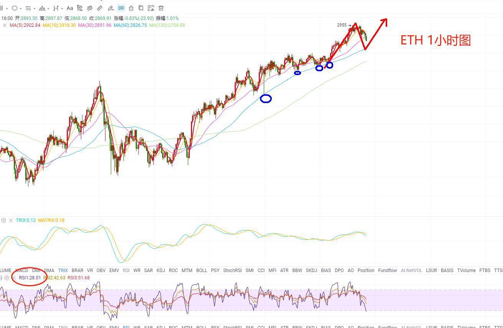Click the MA(5) legend value label
Image resolution: width=503 pixels, height=328 pixels.
(25, 25)
